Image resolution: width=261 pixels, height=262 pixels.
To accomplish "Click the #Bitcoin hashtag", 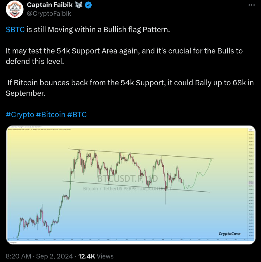I will point(51,114).
